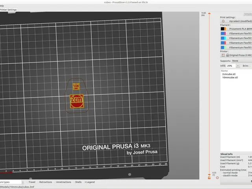This screenshot has width=252, height=189.
Task: Select the 1cm cube on the bed
Action: (76, 86)
